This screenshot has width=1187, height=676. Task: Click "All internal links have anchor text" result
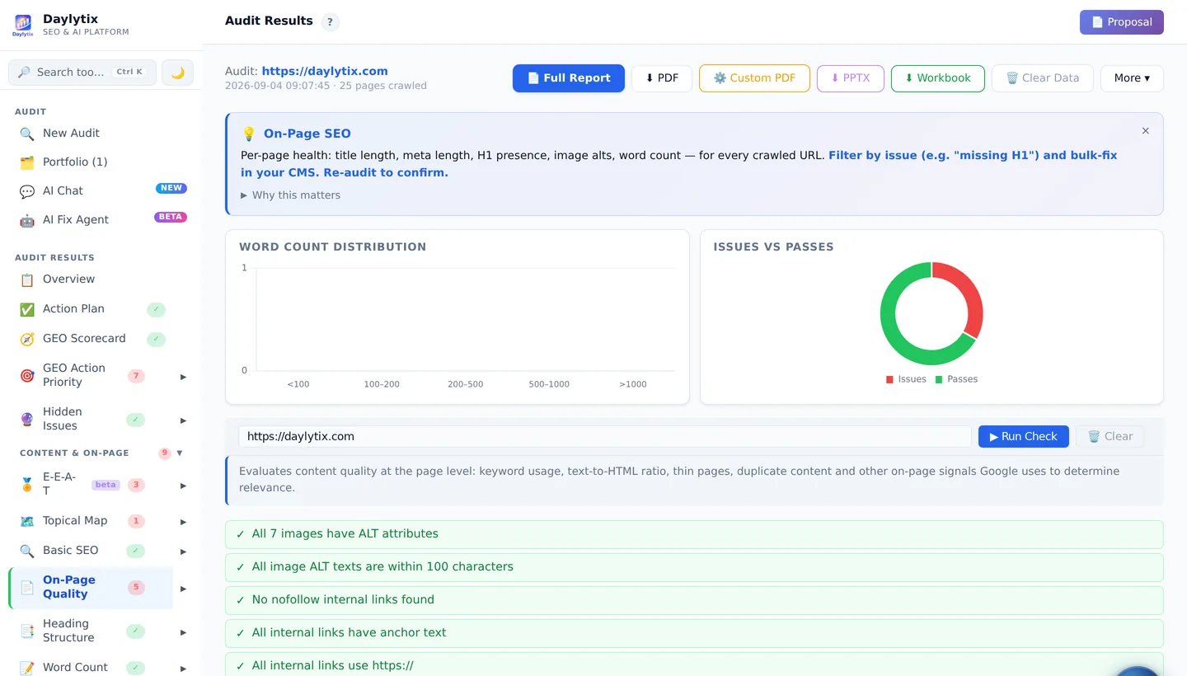tap(694, 633)
